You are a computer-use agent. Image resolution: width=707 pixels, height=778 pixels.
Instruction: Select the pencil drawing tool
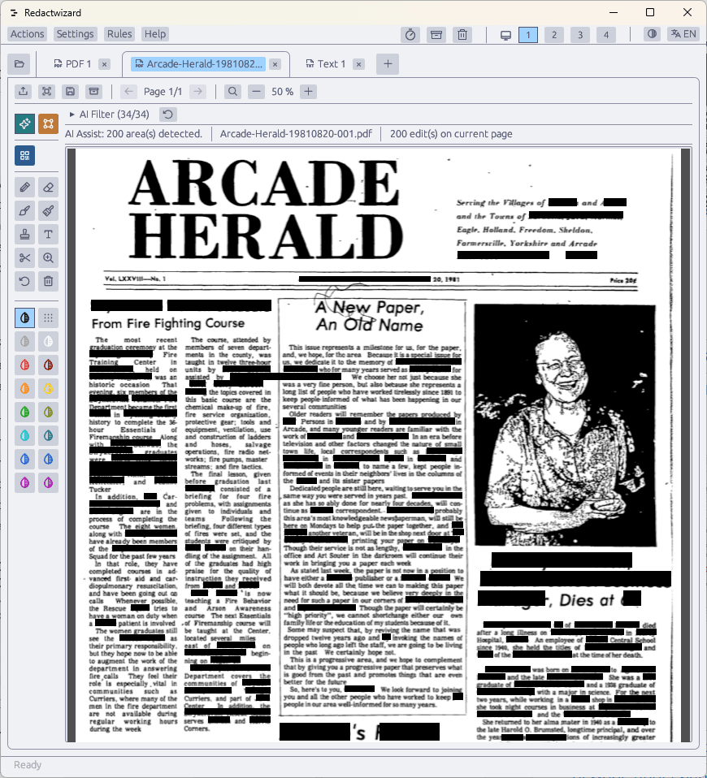pos(24,188)
